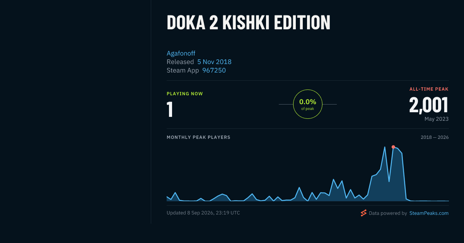Click the Updated 8 Sep 2026 timestamp
The height and width of the screenshot is (243, 464).
(x=203, y=213)
